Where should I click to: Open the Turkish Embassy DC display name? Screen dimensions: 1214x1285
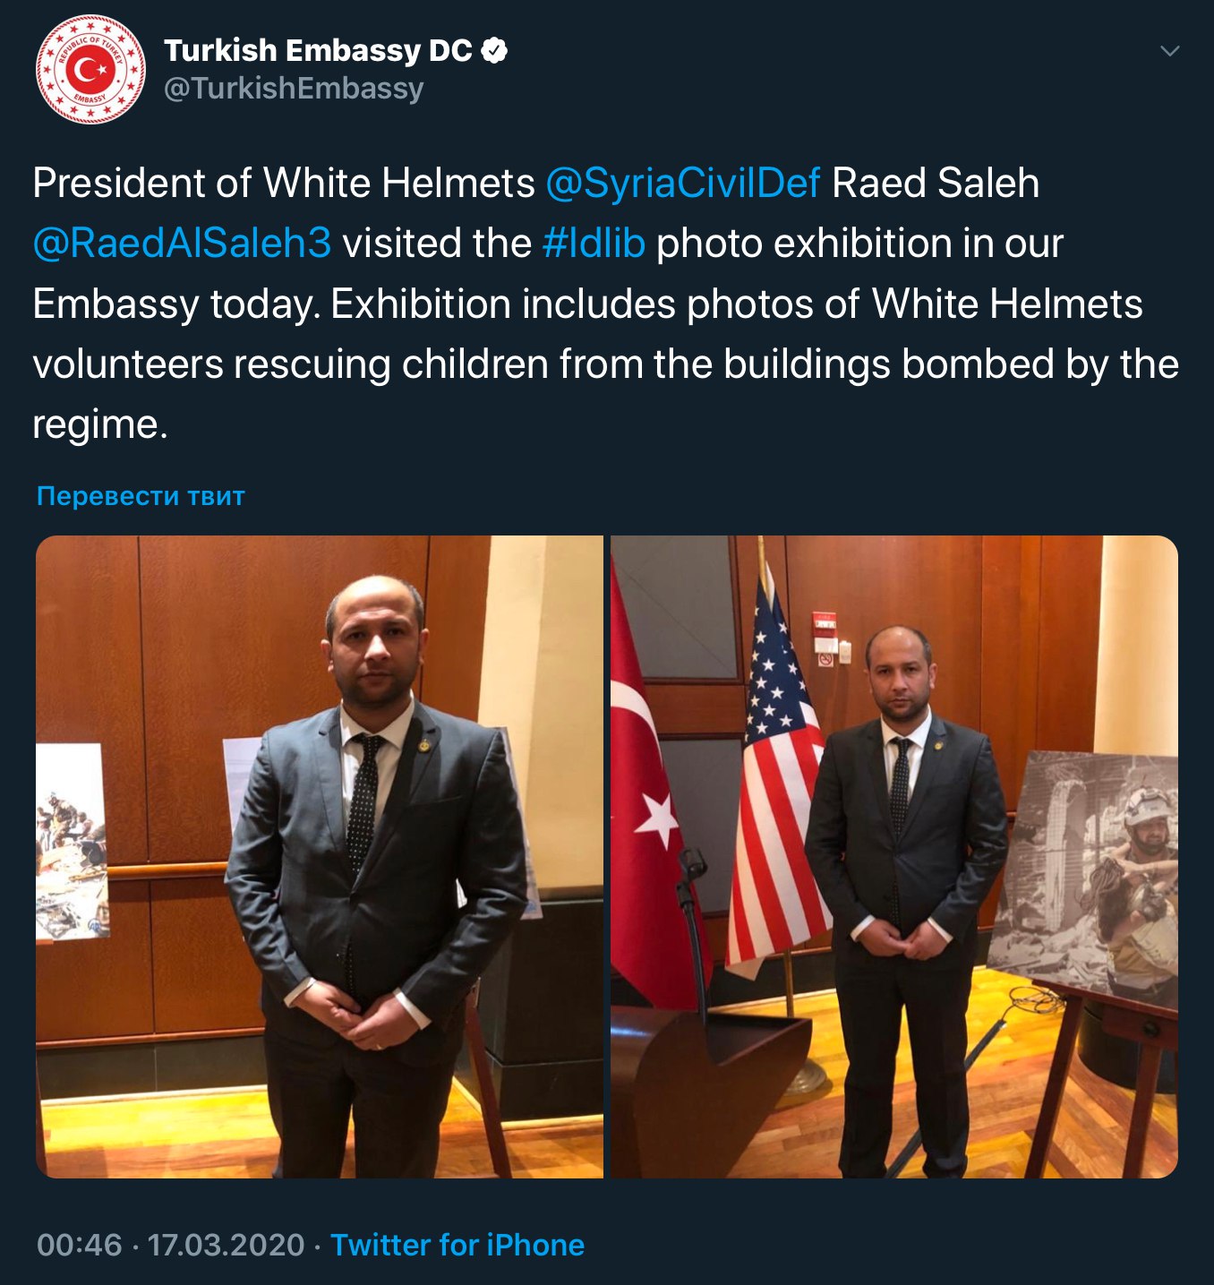tap(318, 50)
